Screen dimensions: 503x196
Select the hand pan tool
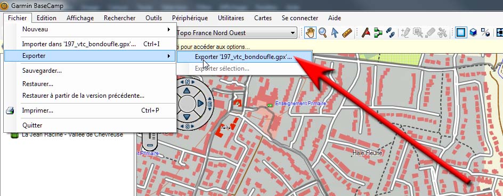click(310, 32)
